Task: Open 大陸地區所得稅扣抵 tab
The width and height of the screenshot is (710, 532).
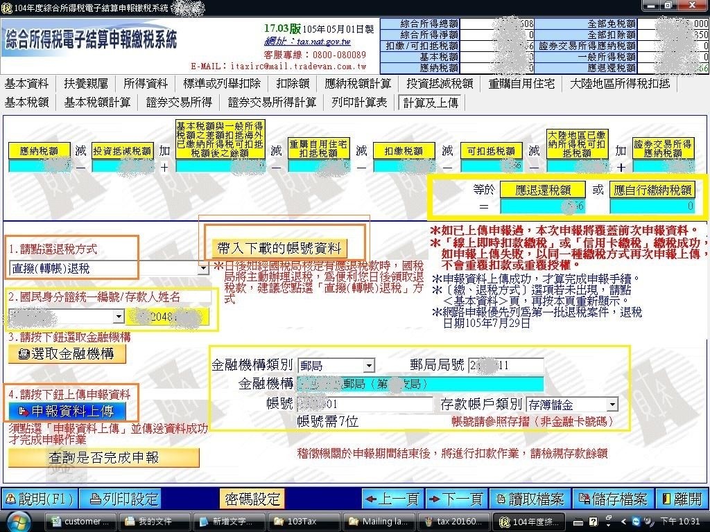Action: pyautogui.click(x=620, y=84)
